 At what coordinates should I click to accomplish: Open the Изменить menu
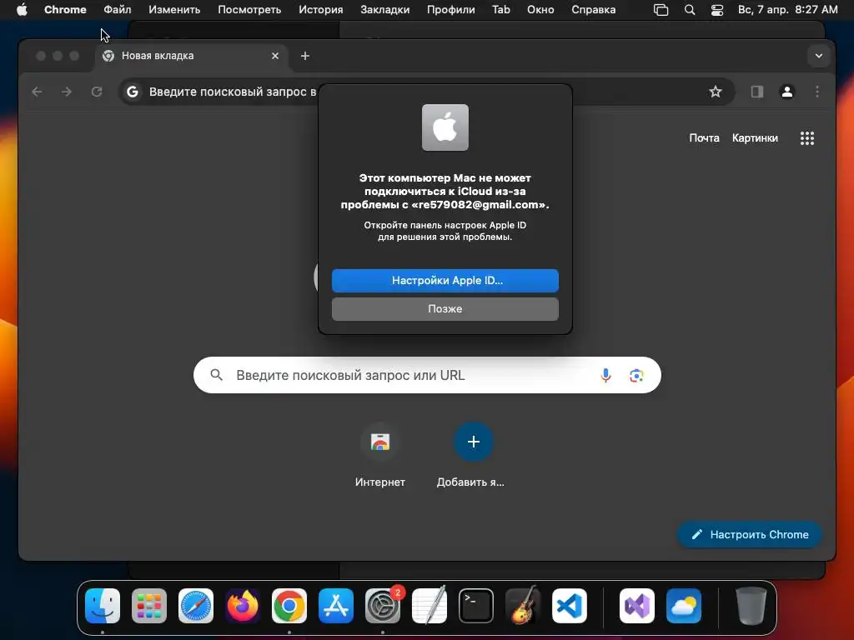pos(174,10)
